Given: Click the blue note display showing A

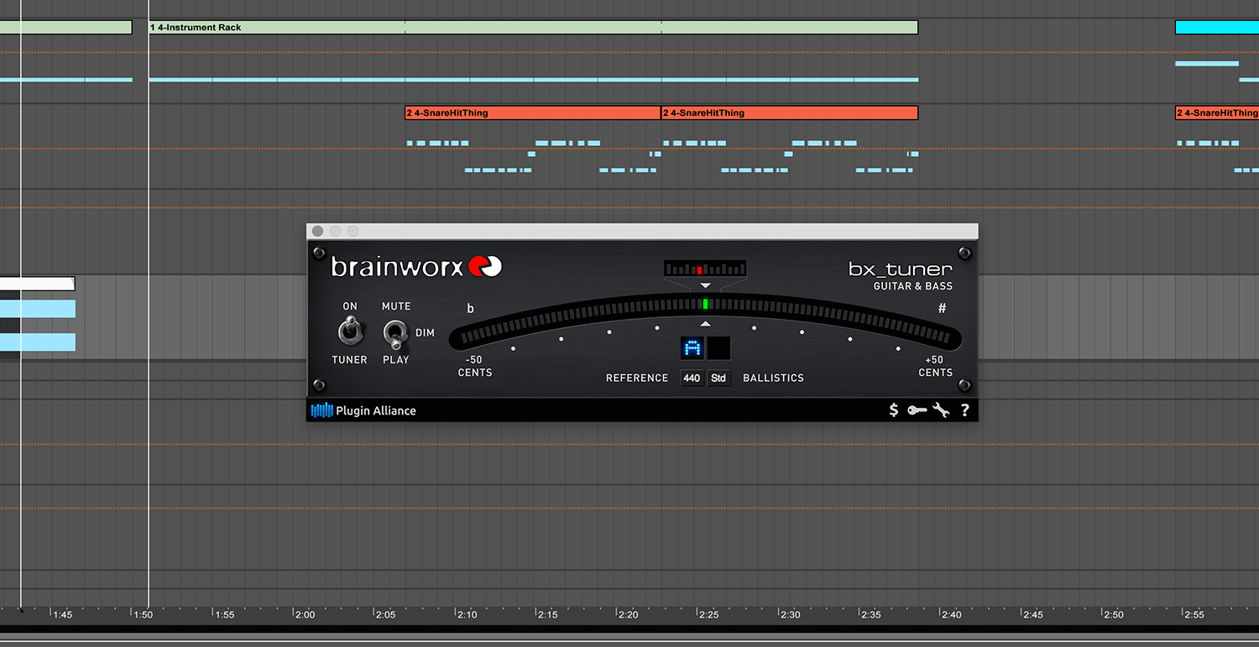Looking at the screenshot, I should pos(692,348).
